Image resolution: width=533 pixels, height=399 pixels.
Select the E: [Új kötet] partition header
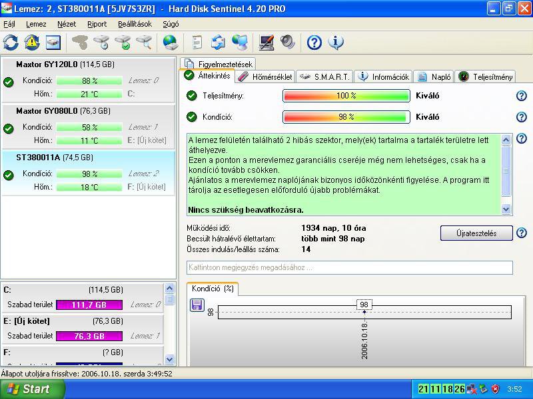point(63,321)
